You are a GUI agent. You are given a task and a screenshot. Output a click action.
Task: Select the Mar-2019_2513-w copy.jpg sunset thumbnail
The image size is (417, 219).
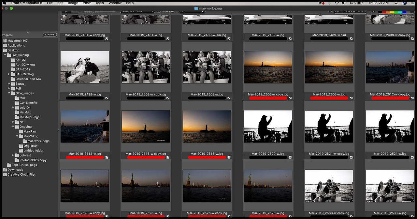click(x=146, y=126)
